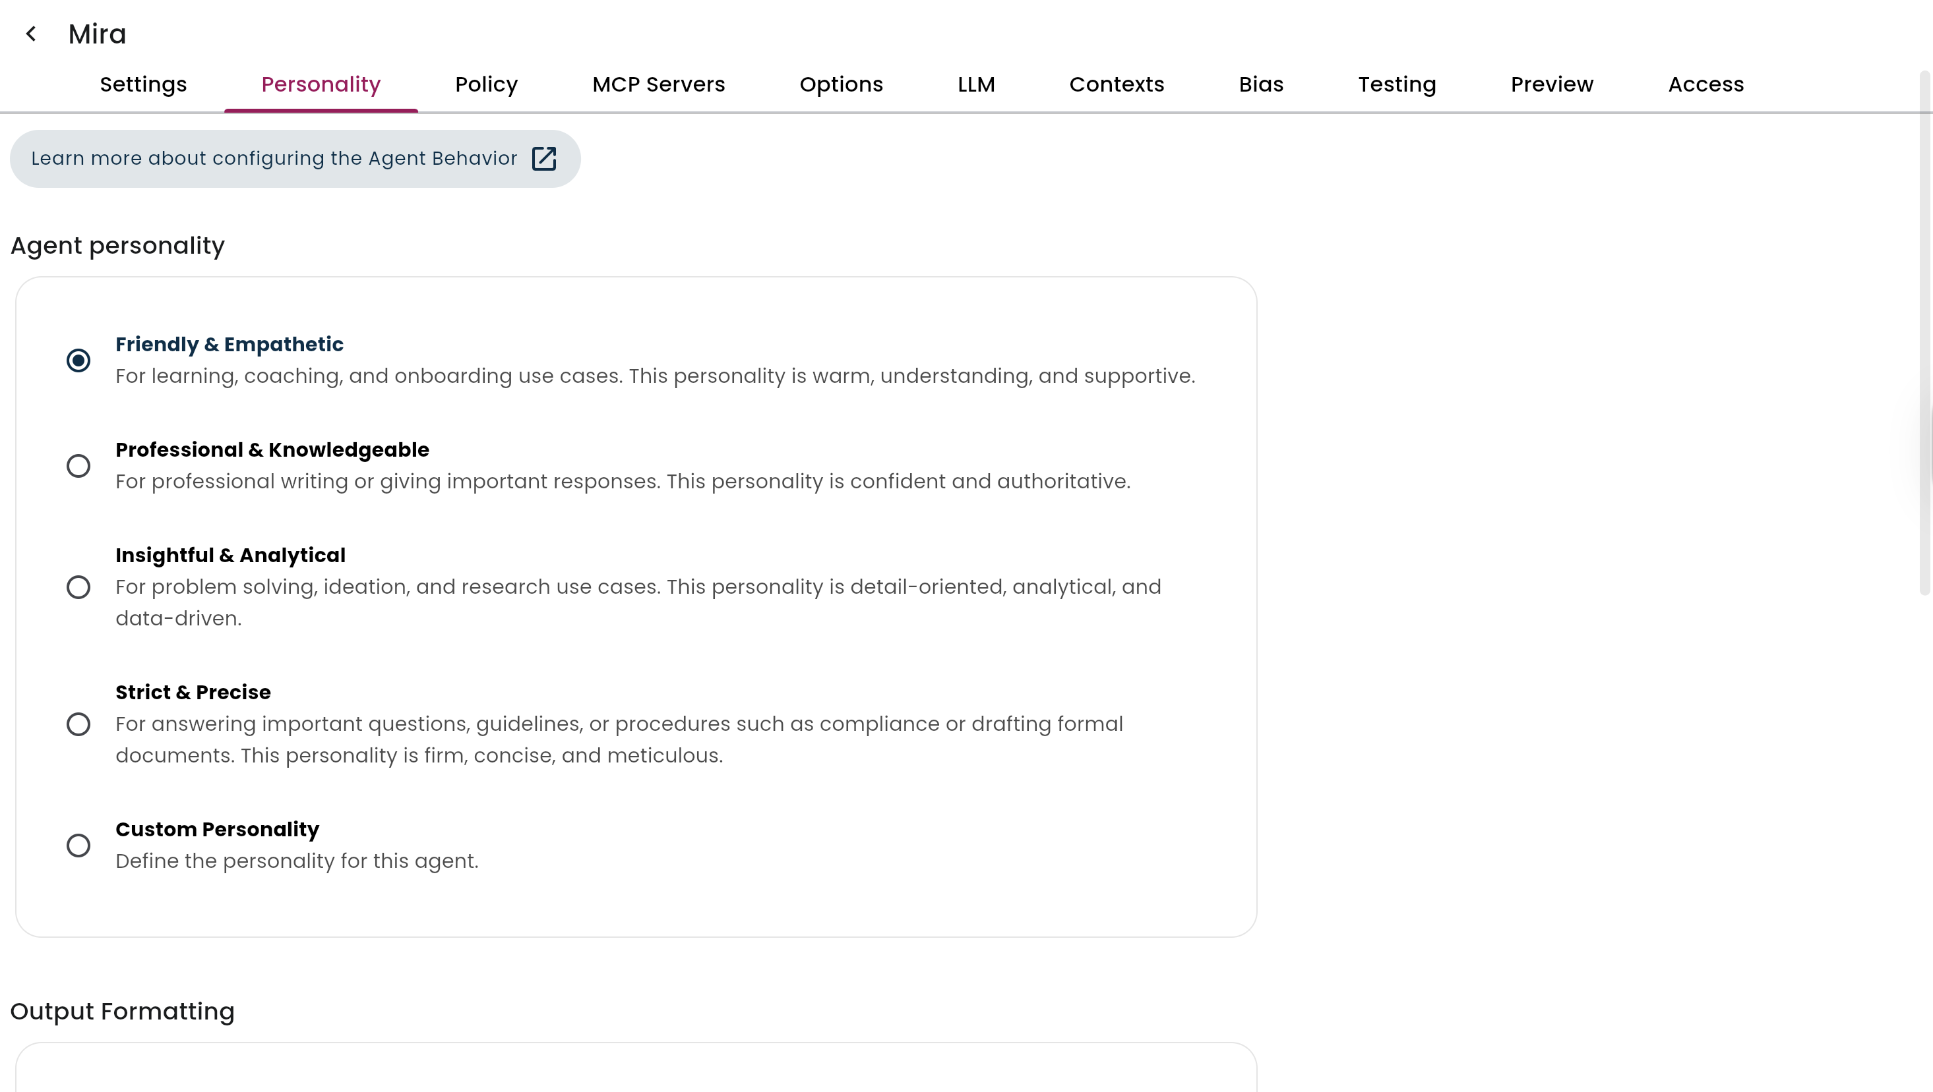
Task: Go back using the left arrow
Action: click(x=31, y=34)
